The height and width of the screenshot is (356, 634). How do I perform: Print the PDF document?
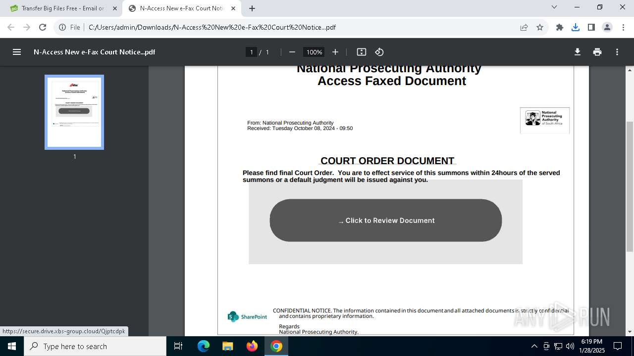(597, 52)
